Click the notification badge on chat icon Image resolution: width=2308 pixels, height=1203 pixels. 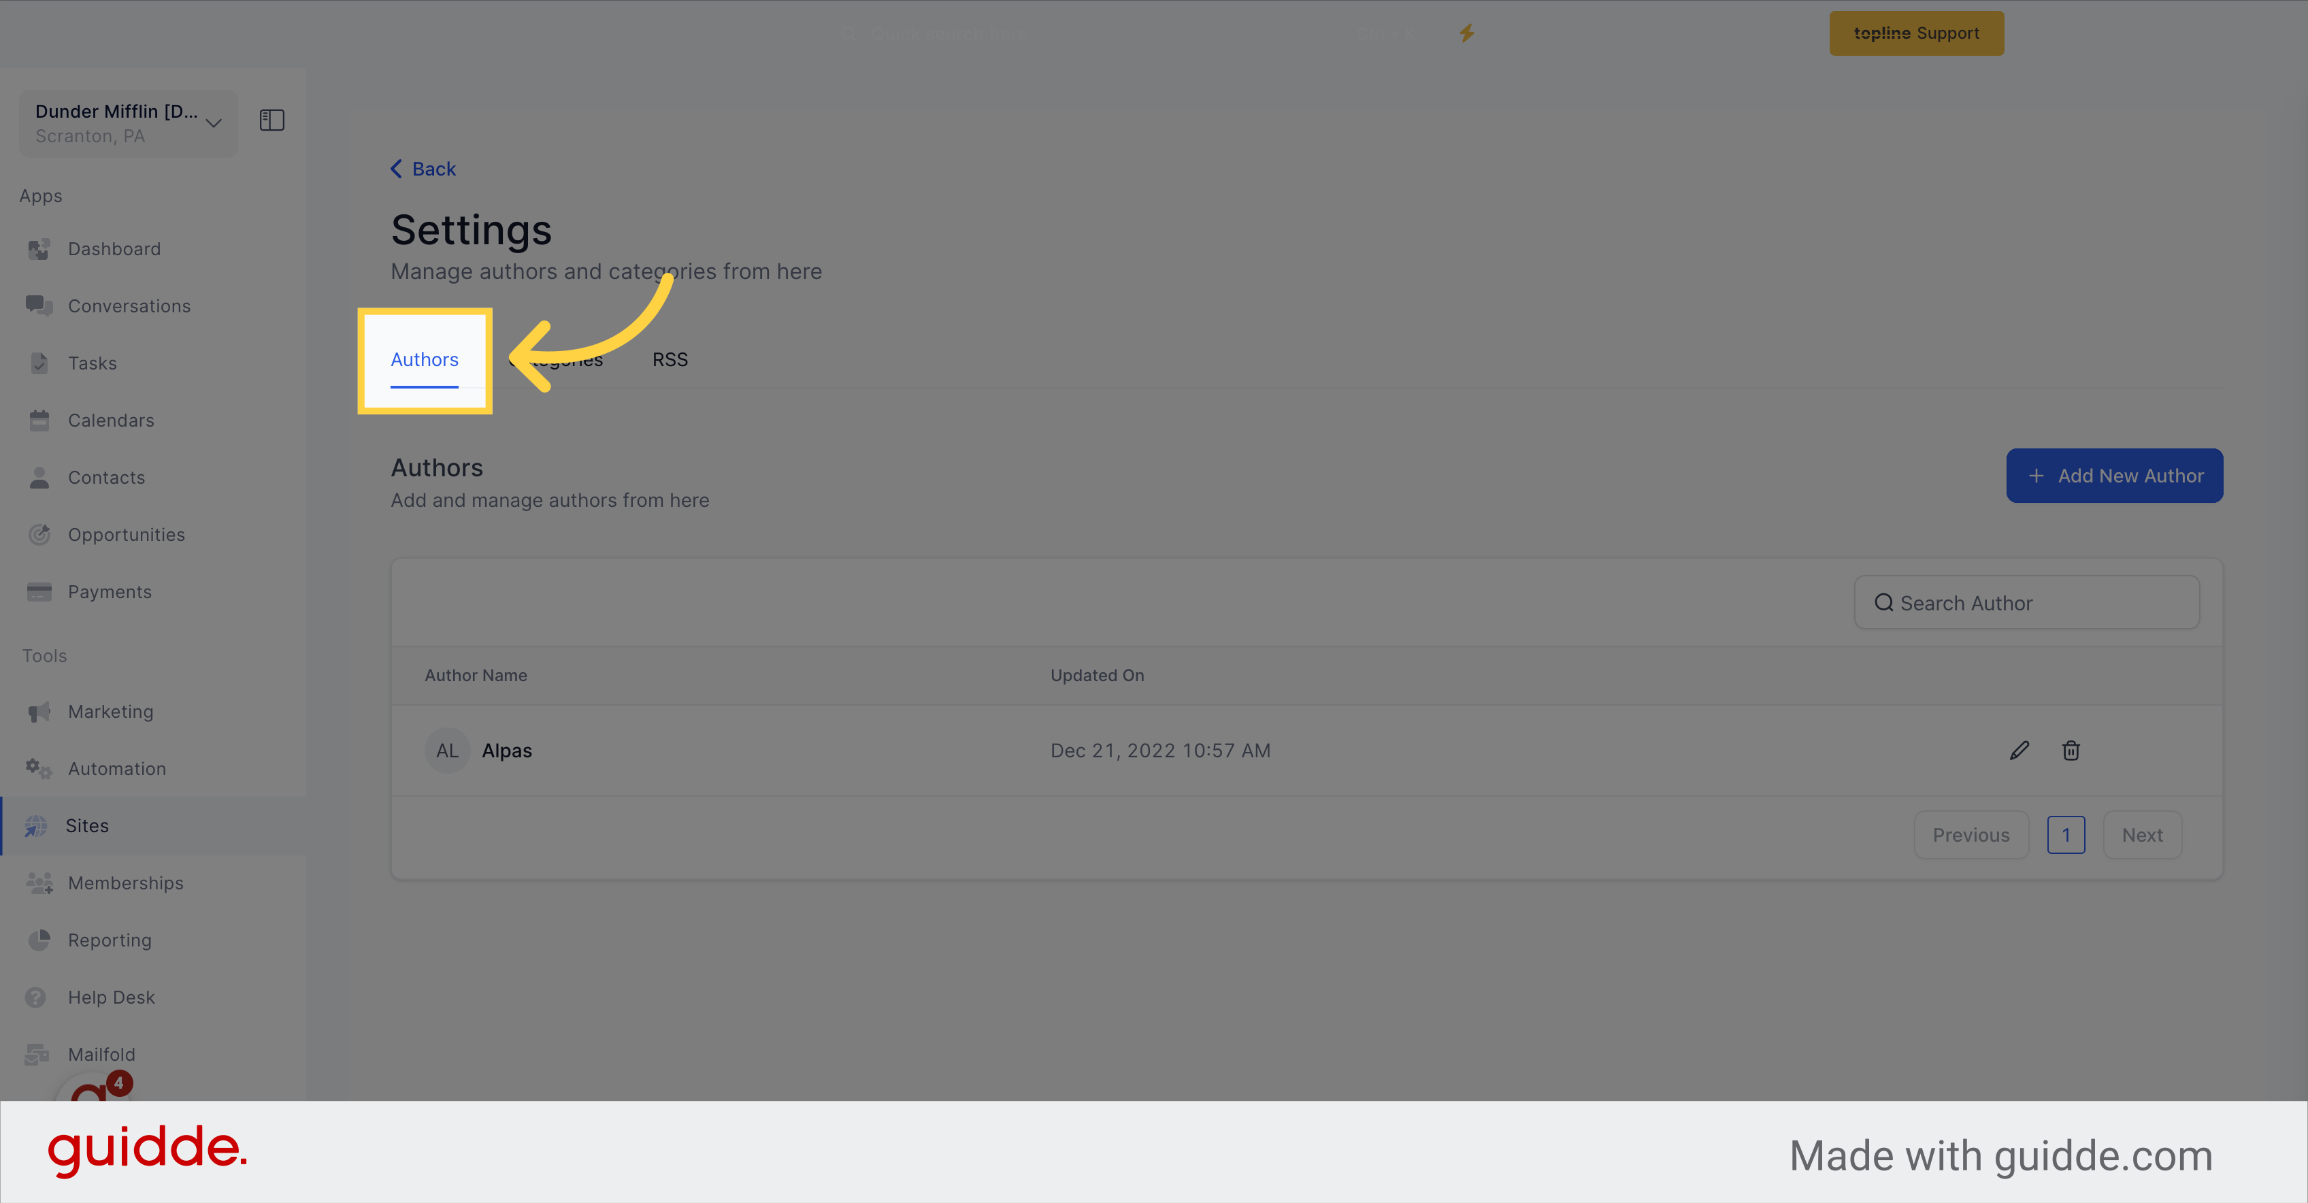pos(119,1084)
